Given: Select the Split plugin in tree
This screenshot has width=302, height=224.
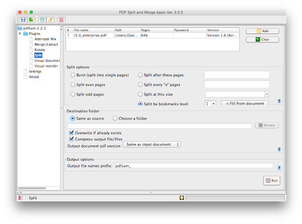Looking at the screenshot, I should point(38,55).
